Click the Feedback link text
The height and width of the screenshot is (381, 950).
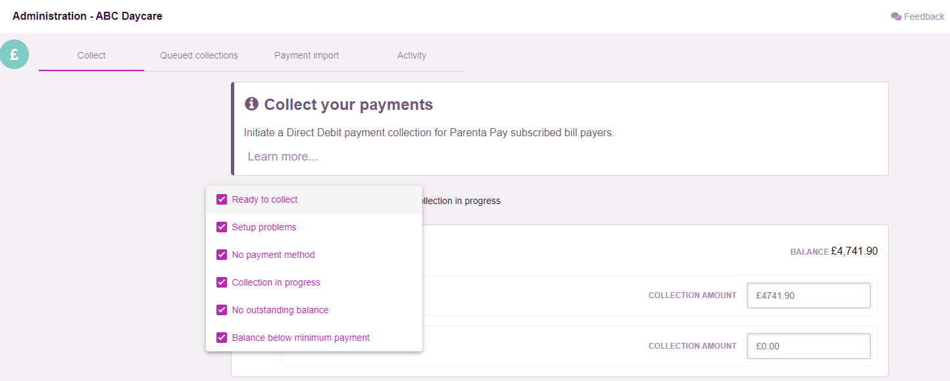point(924,16)
